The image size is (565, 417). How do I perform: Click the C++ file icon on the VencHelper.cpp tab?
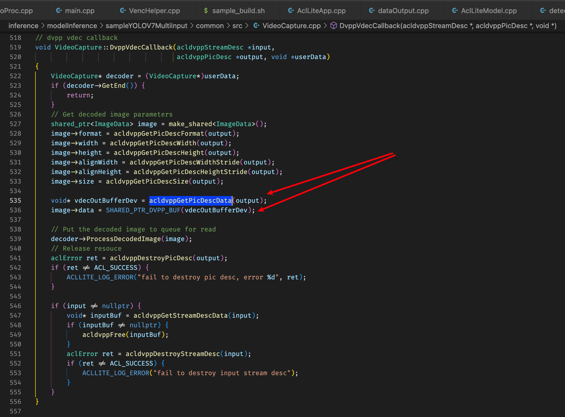click(123, 11)
